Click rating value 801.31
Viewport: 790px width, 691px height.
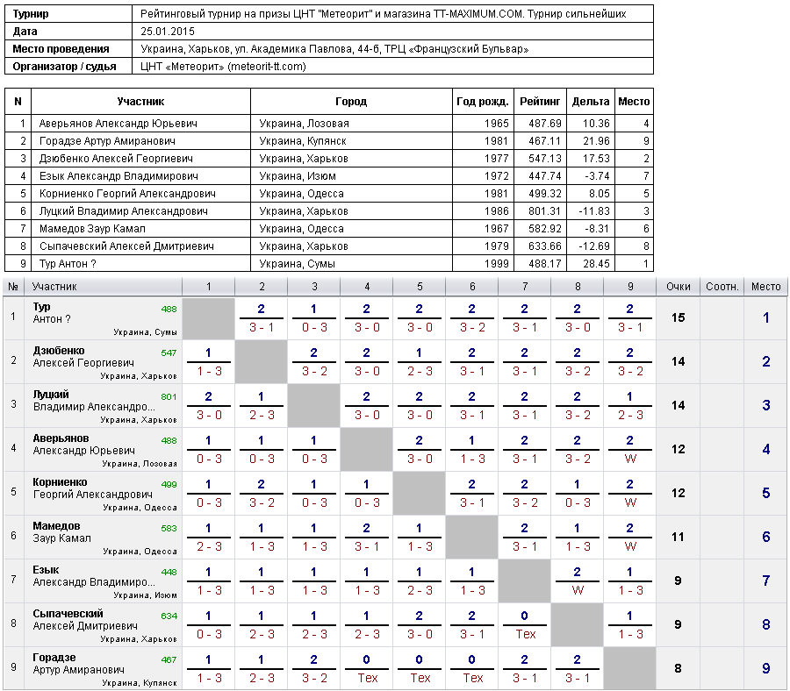544,211
